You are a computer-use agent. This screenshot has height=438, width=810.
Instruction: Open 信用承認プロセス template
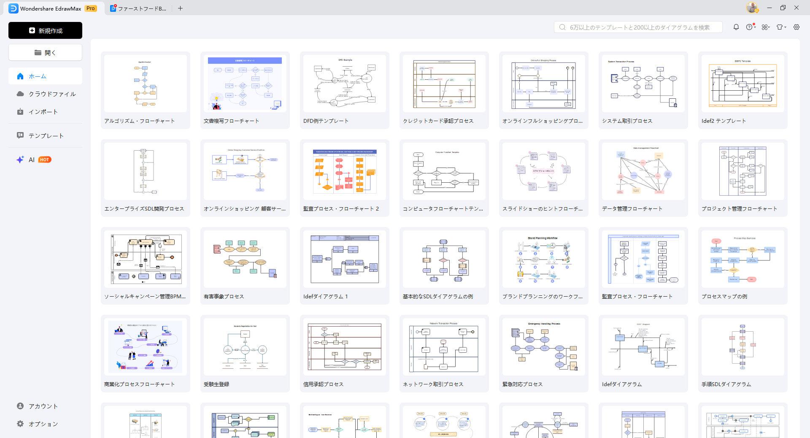tap(345, 354)
